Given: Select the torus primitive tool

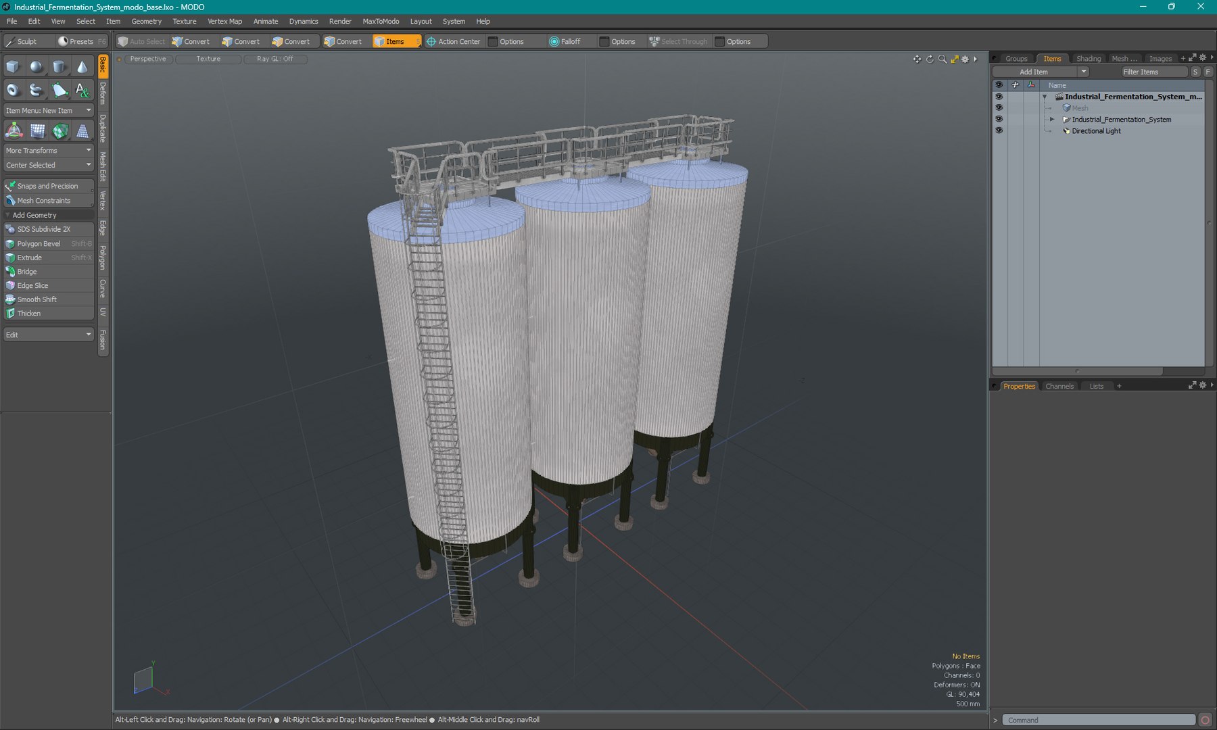Looking at the screenshot, I should pos(13,90).
